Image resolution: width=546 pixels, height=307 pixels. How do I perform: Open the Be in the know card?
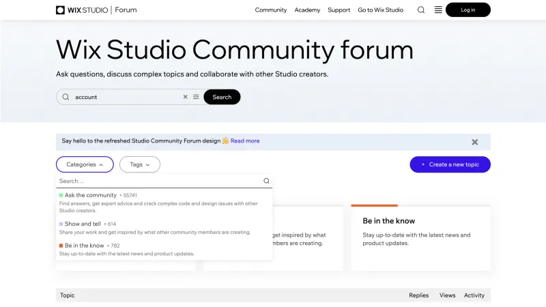pos(420,237)
